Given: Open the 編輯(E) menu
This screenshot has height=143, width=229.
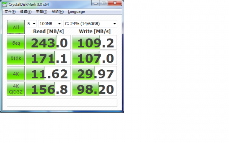Looking at the screenshot, I should click(26, 12).
